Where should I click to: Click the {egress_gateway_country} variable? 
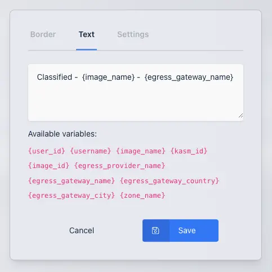[x=170, y=181]
